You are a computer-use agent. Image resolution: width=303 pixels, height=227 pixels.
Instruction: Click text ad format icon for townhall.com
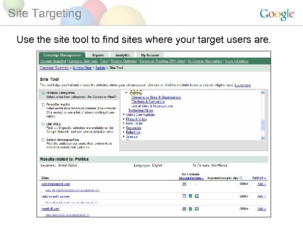point(184,209)
